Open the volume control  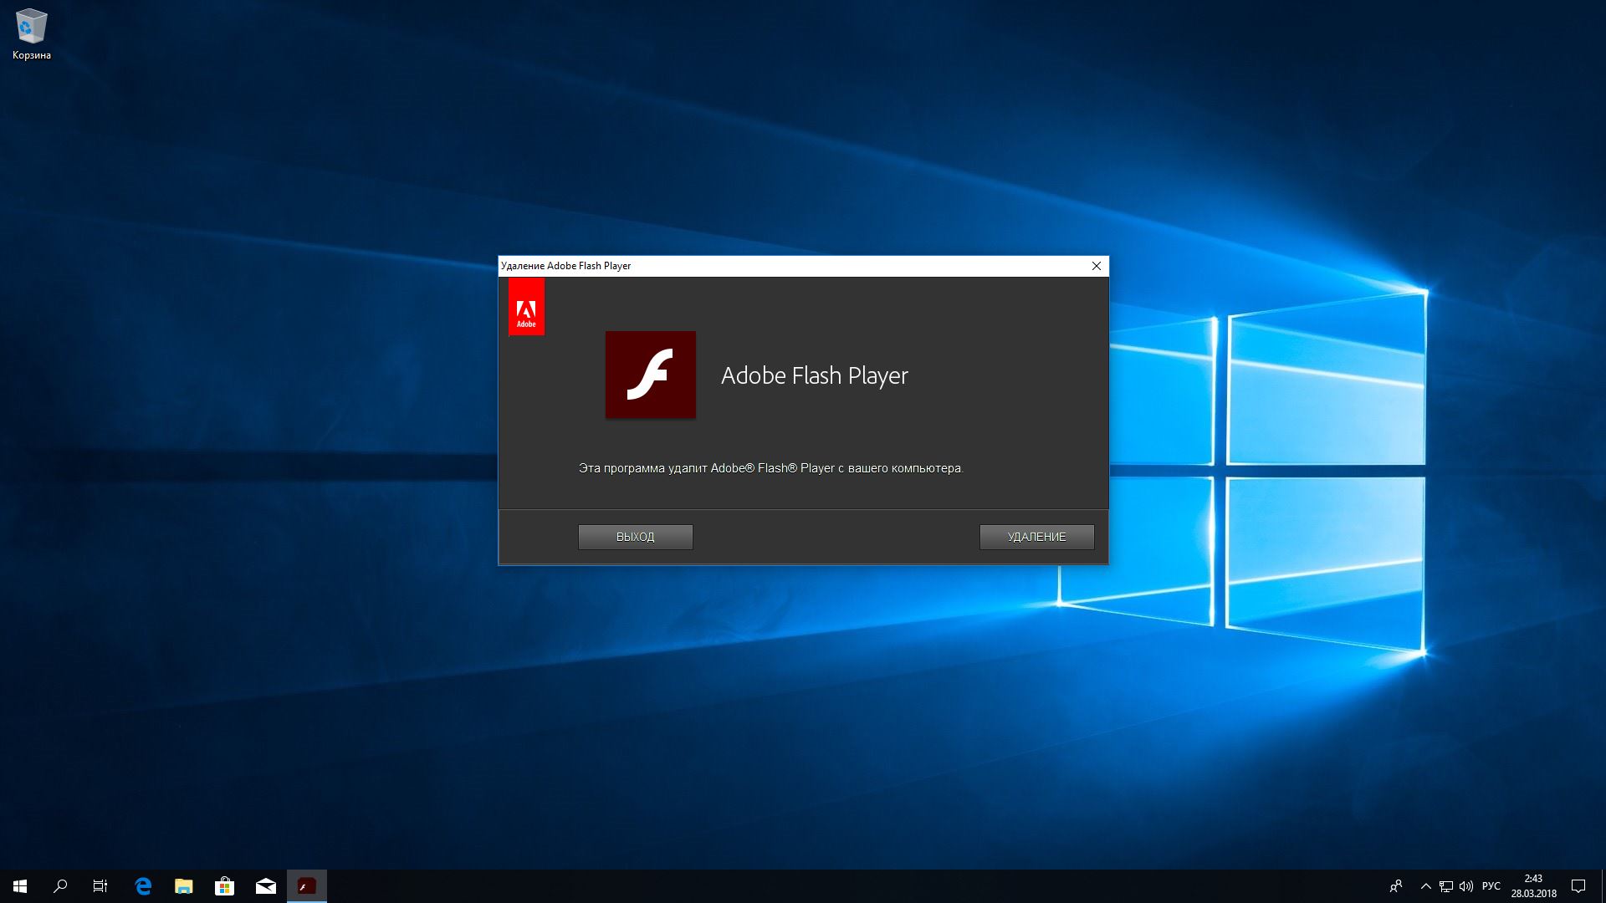[x=1466, y=885]
